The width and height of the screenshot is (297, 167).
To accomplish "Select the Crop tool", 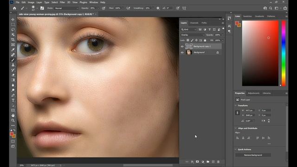I will (13, 40).
